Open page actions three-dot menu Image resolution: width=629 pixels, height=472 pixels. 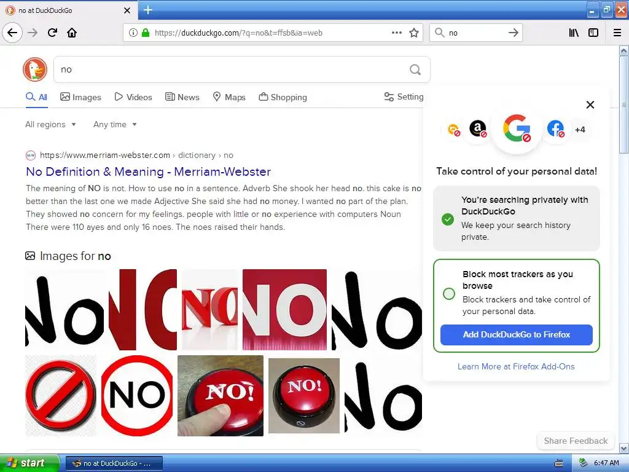397,33
